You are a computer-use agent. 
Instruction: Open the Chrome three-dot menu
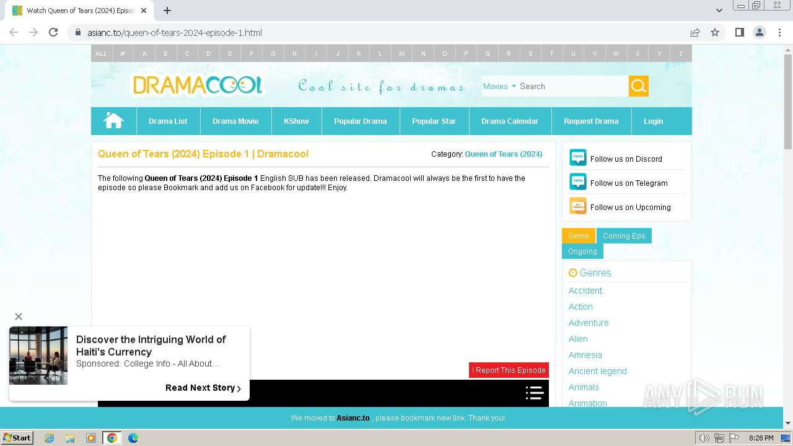tap(779, 32)
